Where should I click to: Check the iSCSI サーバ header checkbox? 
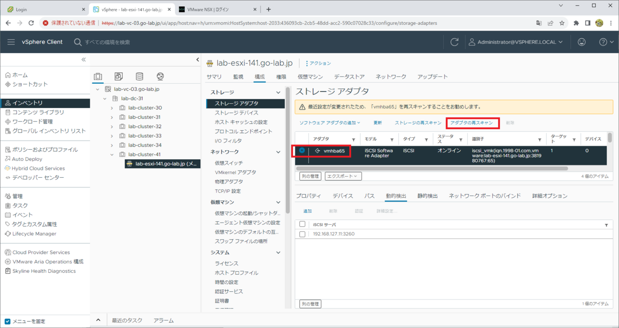[x=302, y=224]
